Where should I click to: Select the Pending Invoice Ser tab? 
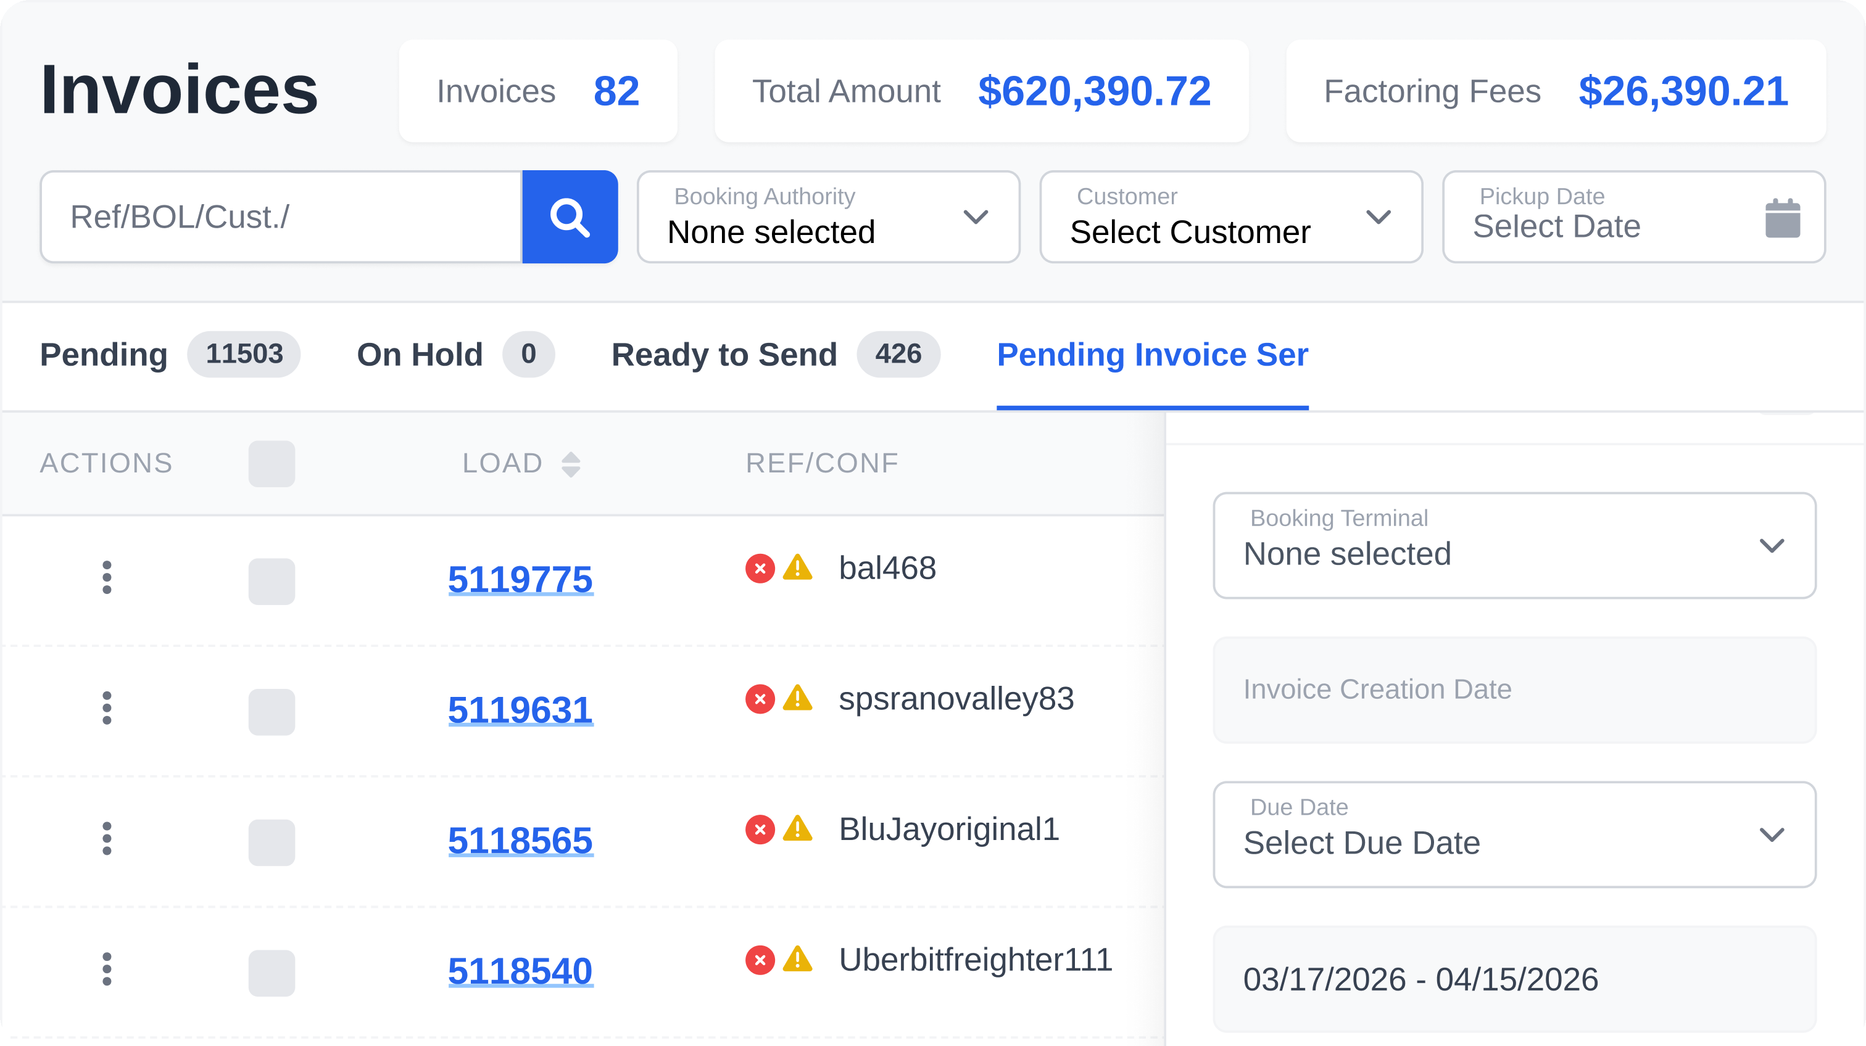[x=1153, y=355]
